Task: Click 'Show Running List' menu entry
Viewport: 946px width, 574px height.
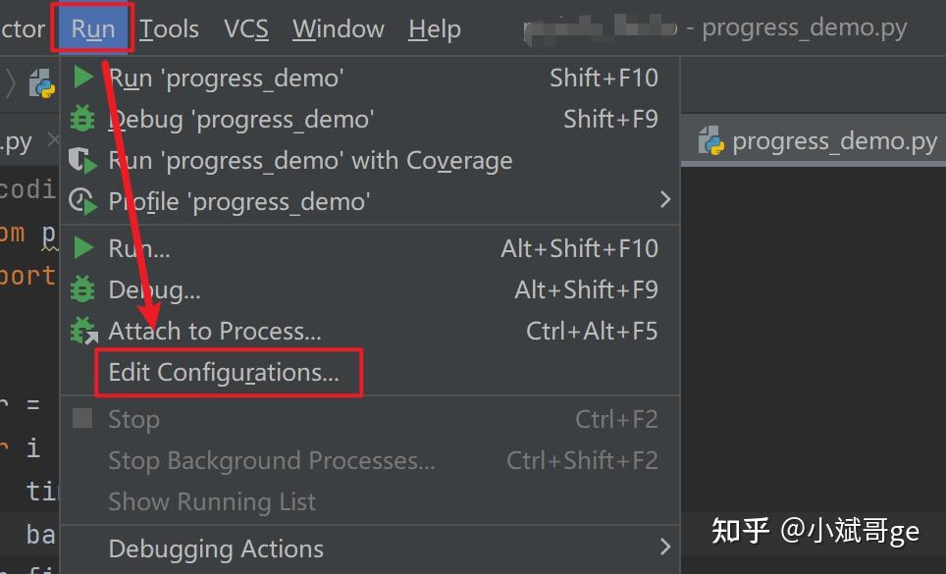Action: coord(212,501)
